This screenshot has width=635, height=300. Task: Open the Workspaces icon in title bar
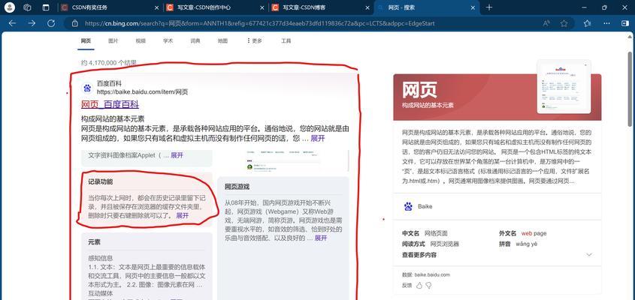click(27, 7)
